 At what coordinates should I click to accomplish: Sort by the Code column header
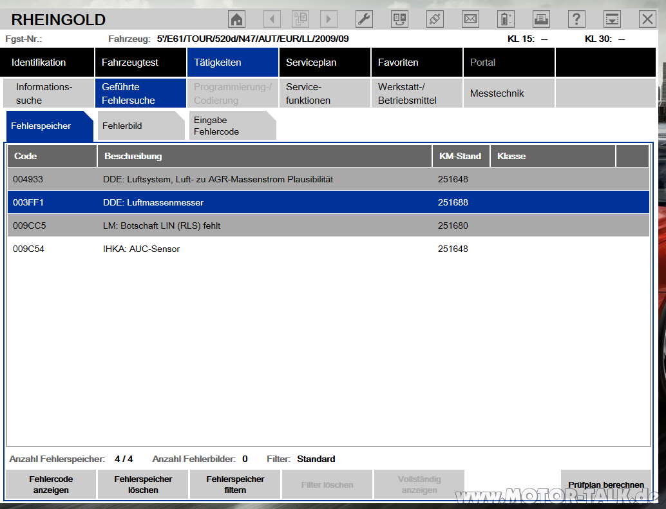coord(52,156)
